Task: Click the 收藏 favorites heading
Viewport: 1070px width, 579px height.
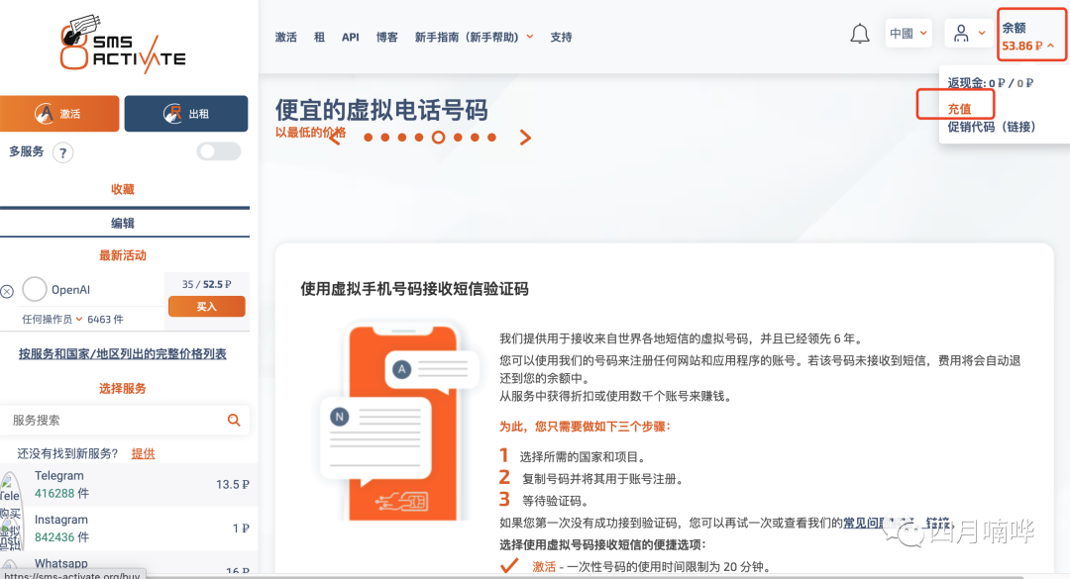Action: [x=123, y=189]
